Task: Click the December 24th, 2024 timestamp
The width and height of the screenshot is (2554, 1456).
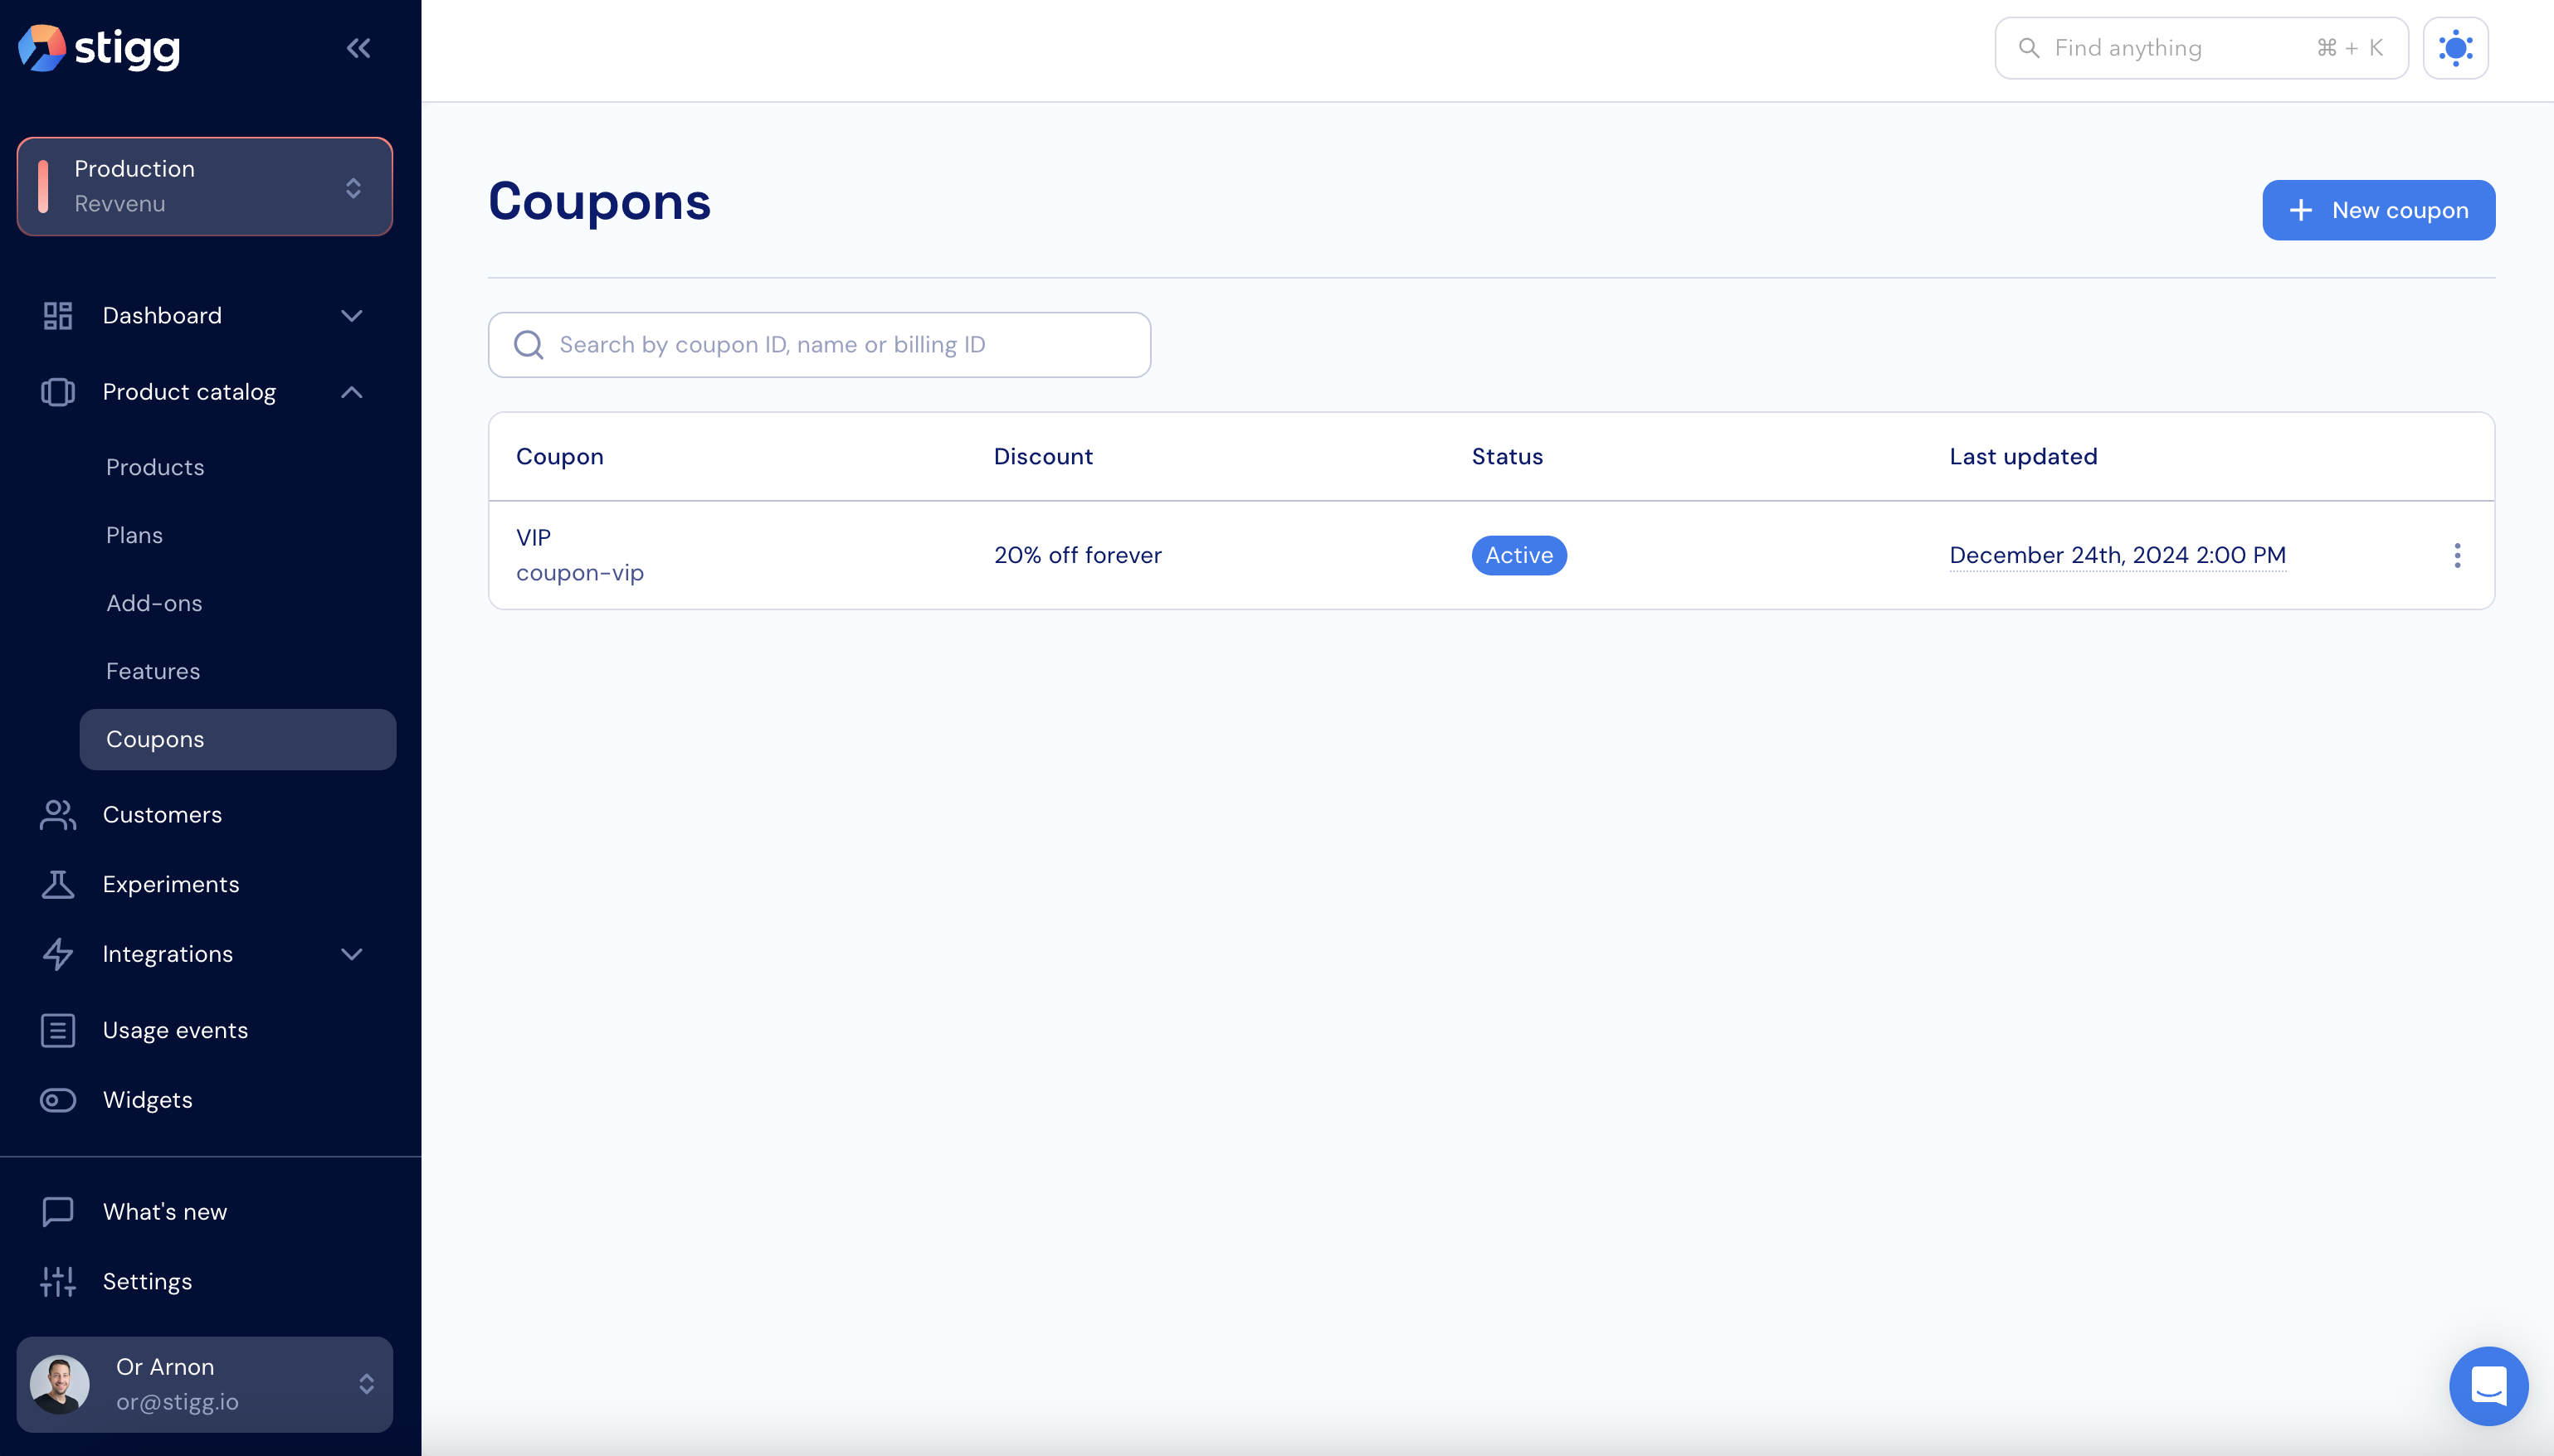Action: point(2117,555)
